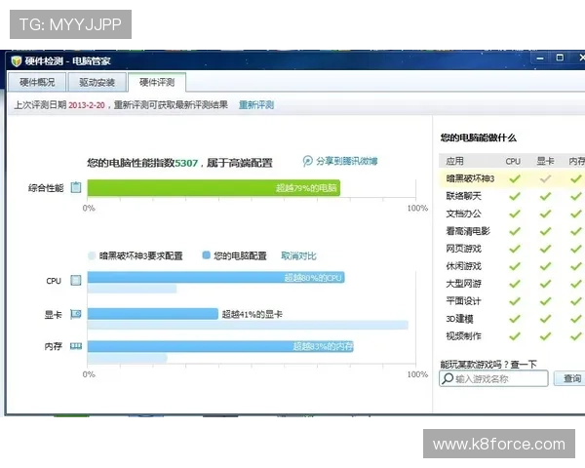Select the 联络聊天 row
This screenshot has height=468, width=585.
512,196
